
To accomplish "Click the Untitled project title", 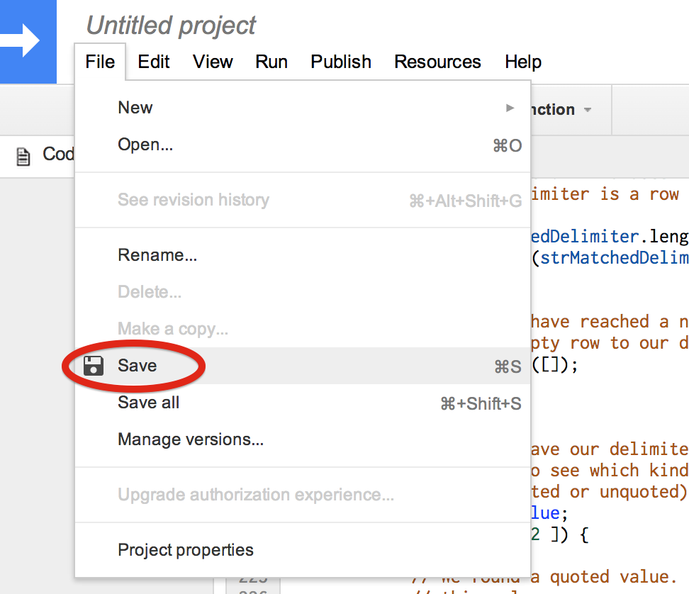I will 171,26.
